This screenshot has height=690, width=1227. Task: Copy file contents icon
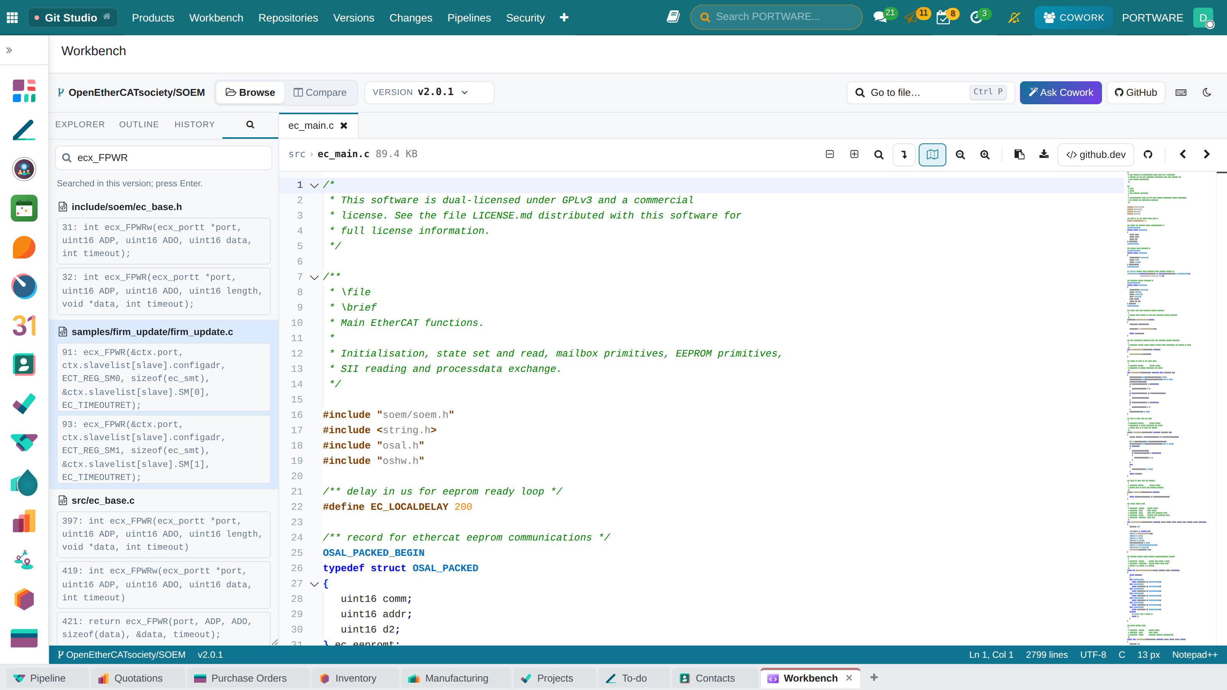1019,154
